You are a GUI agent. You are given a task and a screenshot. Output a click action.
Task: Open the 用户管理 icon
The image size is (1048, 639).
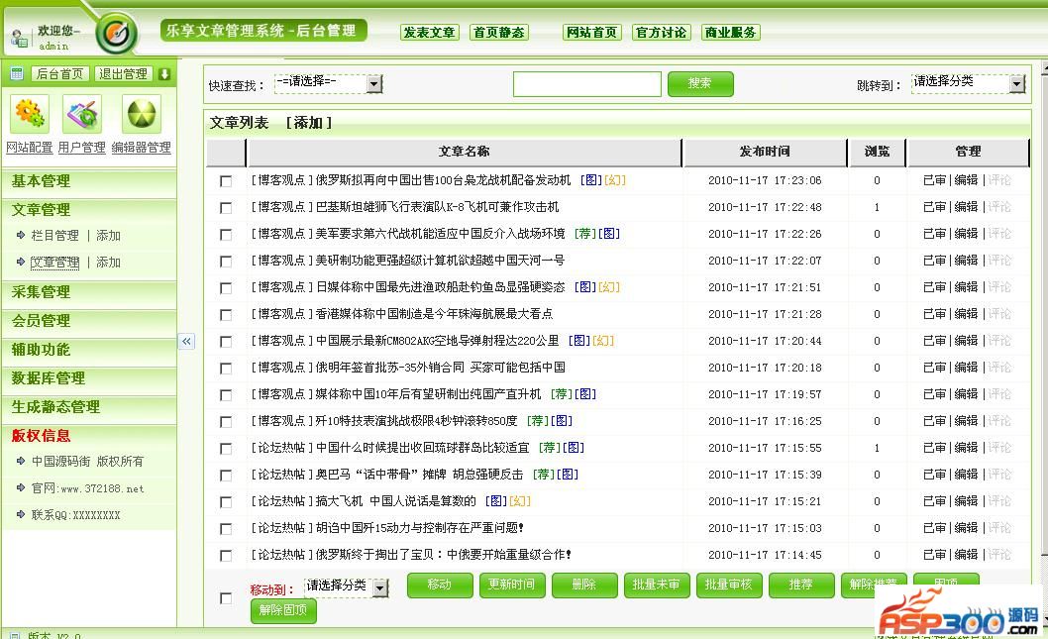82,114
